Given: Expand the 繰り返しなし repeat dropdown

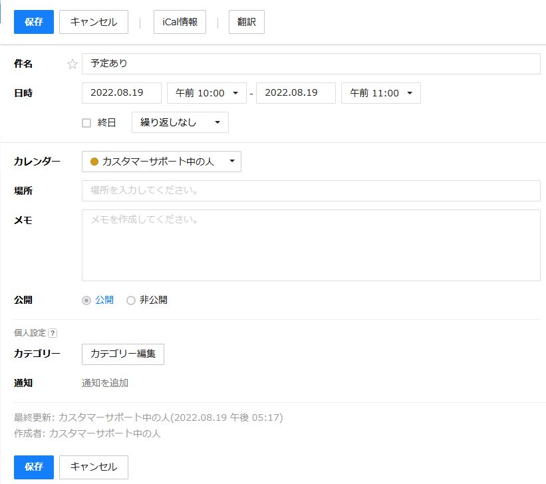Looking at the screenshot, I should [x=180, y=123].
